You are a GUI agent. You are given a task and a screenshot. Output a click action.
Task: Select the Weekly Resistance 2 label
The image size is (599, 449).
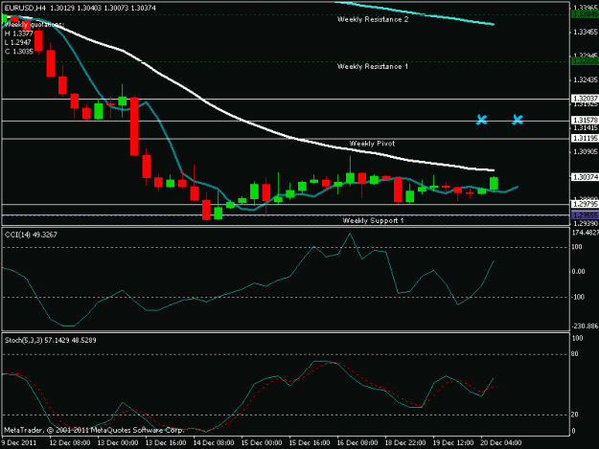(x=373, y=19)
